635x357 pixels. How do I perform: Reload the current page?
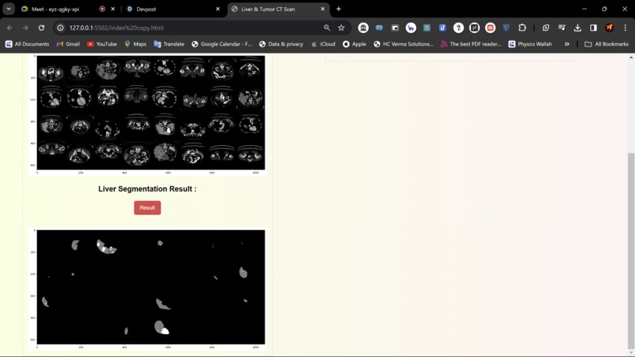pyautogui.click(x=41, y=28)
